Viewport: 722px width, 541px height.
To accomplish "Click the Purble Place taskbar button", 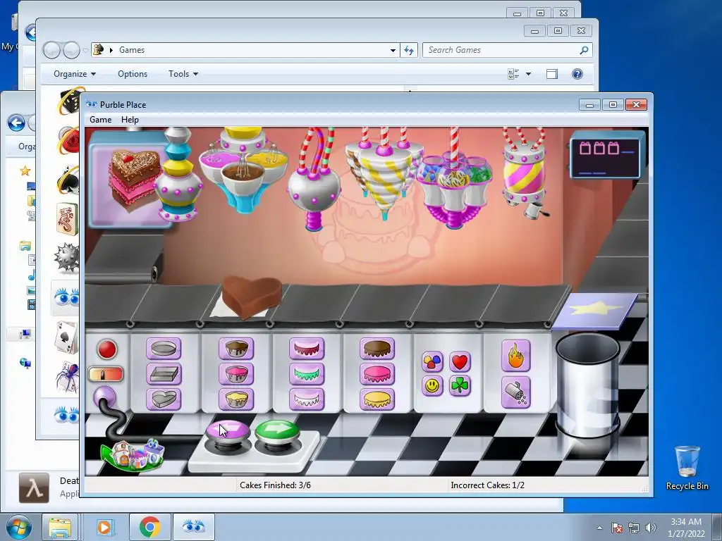I will pos(194,527).
